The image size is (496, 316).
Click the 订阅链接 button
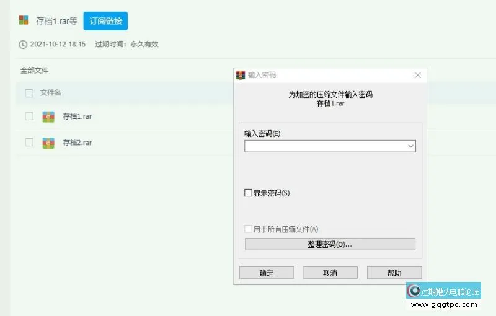coord(105,21)
